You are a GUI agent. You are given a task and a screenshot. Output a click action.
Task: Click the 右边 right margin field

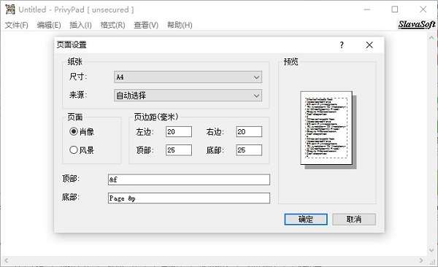coord(249,131)
